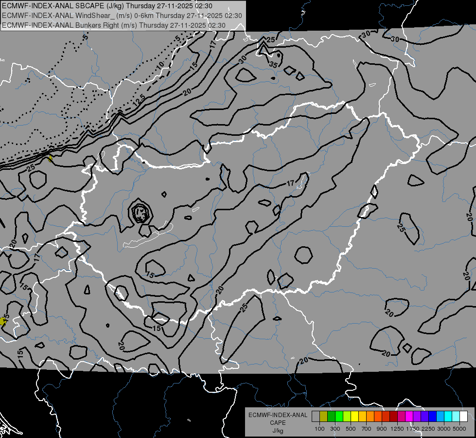The width and height of the screenshot is (476, 438).
Task: Select the Bunkers Right (m/s) title line
Action: [x=114, y=25]
